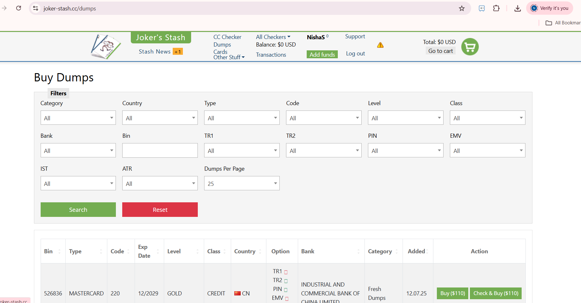The height and width of the screenshot is (303, 581).
Task: Open the TR1 filter dropdown
Action: [x=242, y=150]
